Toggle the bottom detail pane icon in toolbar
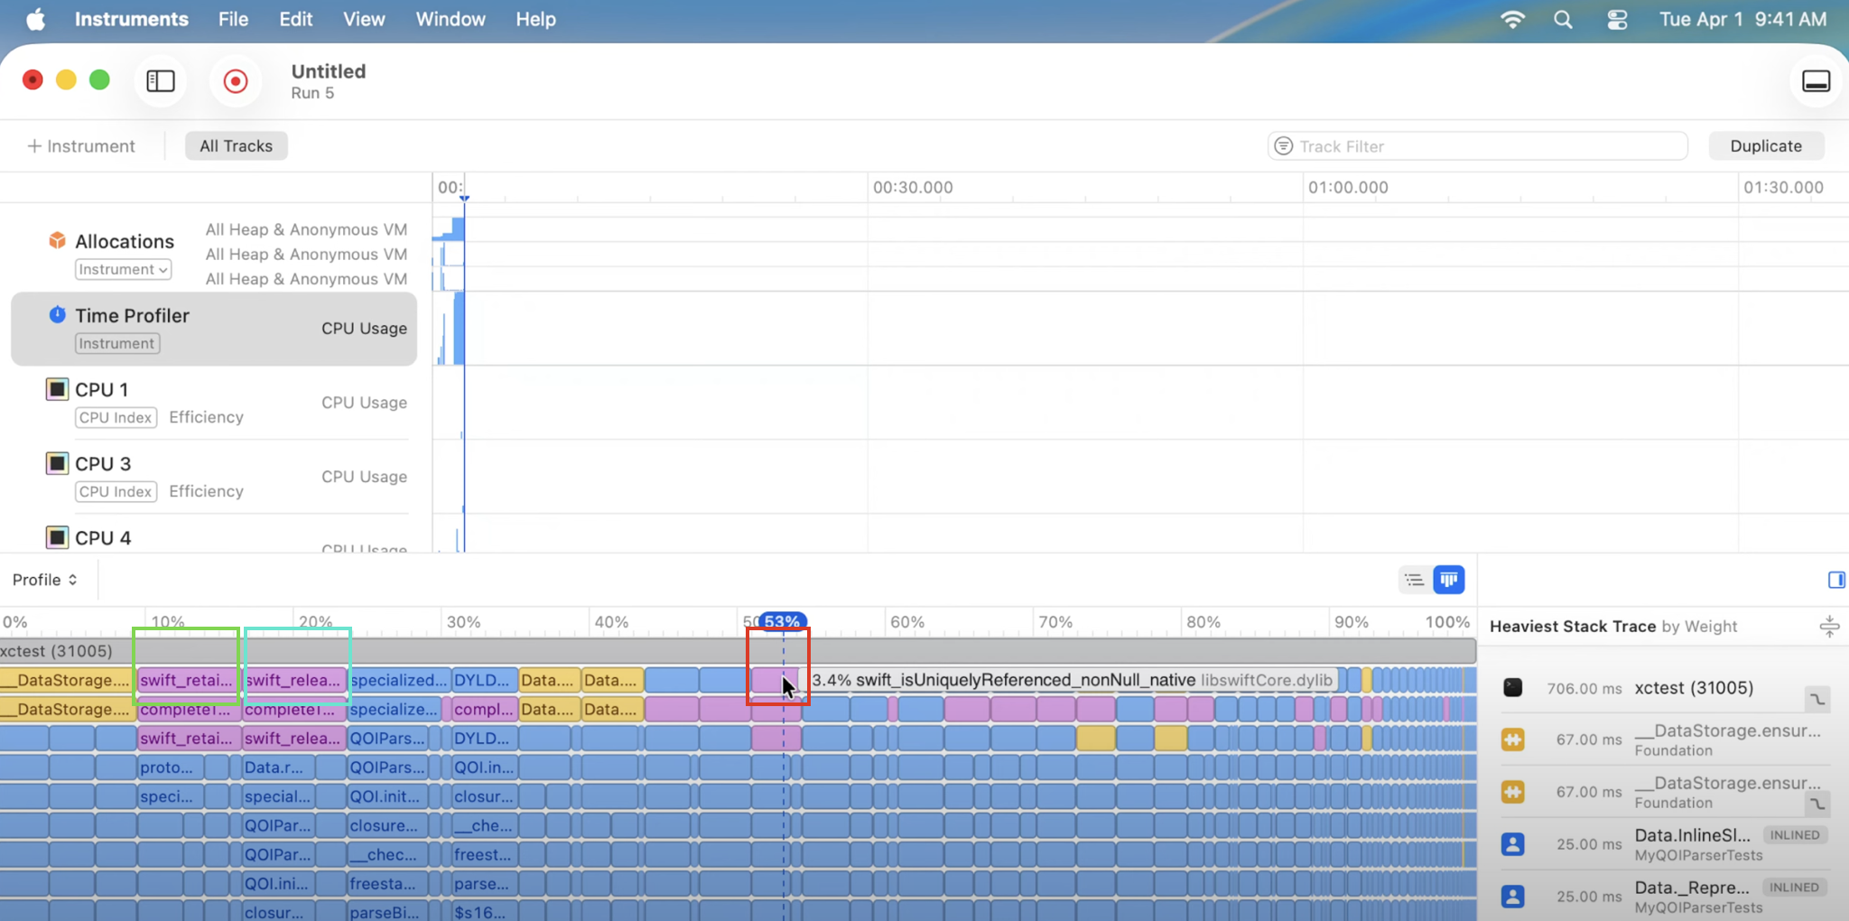The height and width of the screenshot is (921, 1849). (1816, 81)
